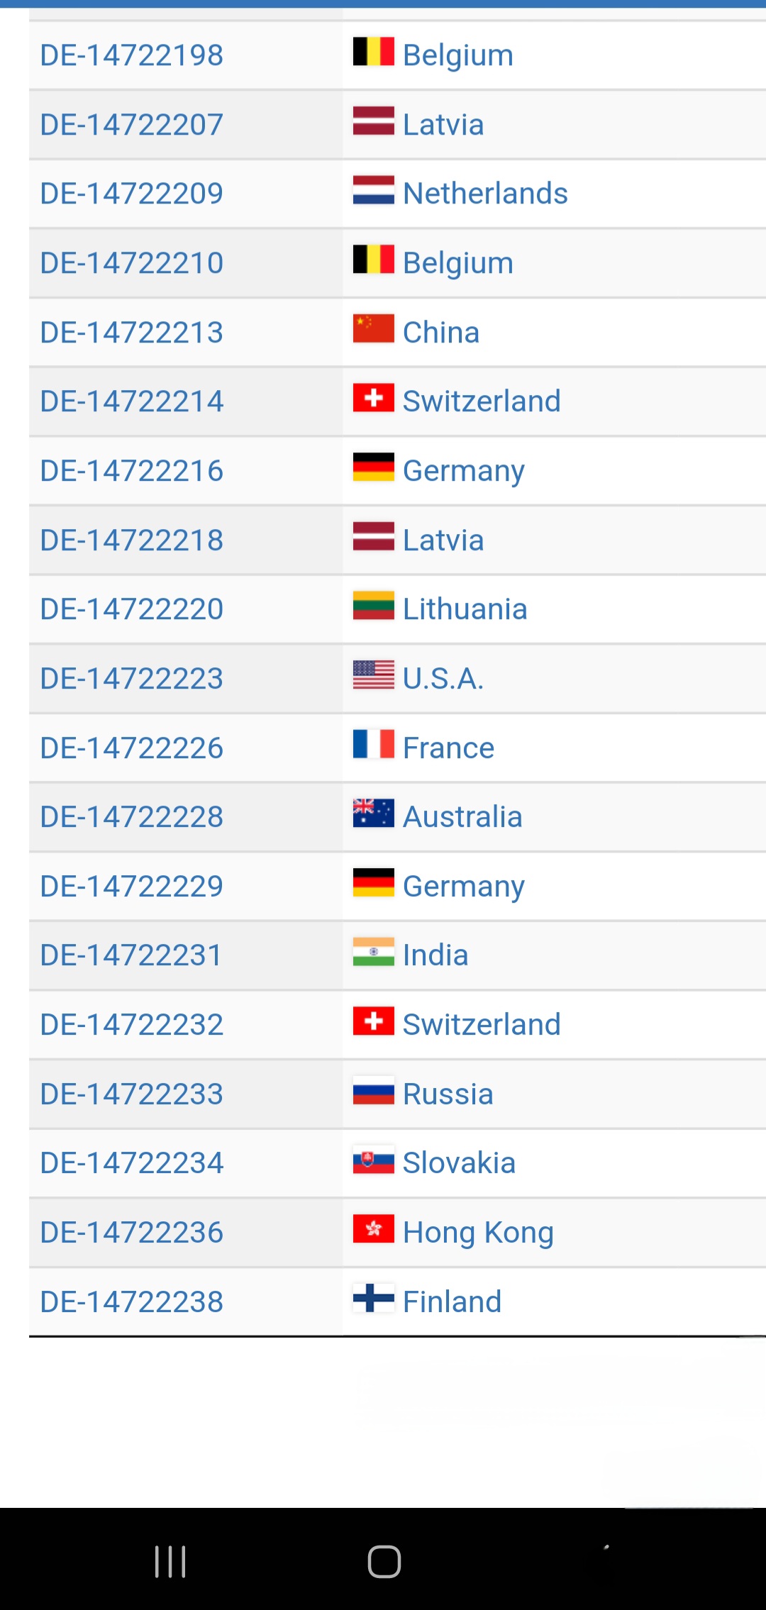The height and width of the screenshot is (1610, 766).
Task: Open Android recent apps button
Action: pos(170,1562)
